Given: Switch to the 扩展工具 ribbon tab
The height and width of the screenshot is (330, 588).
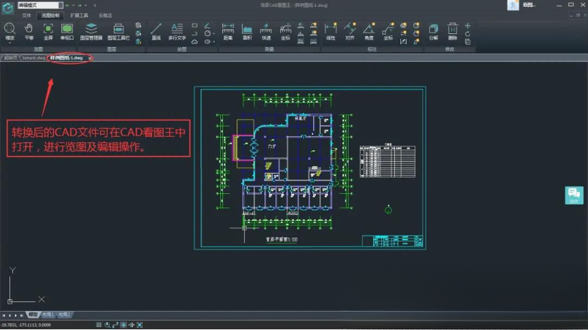Looking at the screenshot, I should click(79, 16).
